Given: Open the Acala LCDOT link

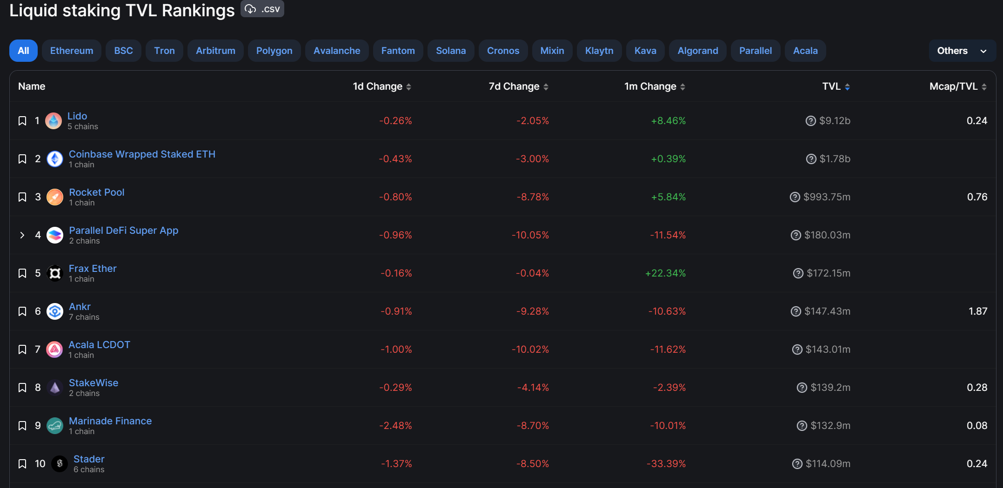Looking at the screenshot, I should tap(99, 345).
